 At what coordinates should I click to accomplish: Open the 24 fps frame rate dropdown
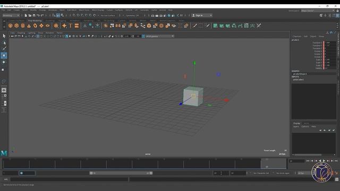point(304,173)
